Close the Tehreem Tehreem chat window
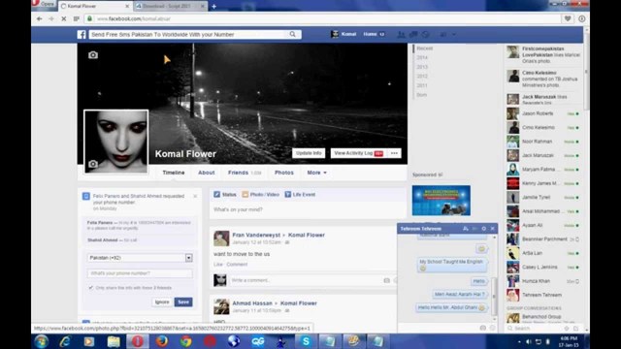 (492, 229)
